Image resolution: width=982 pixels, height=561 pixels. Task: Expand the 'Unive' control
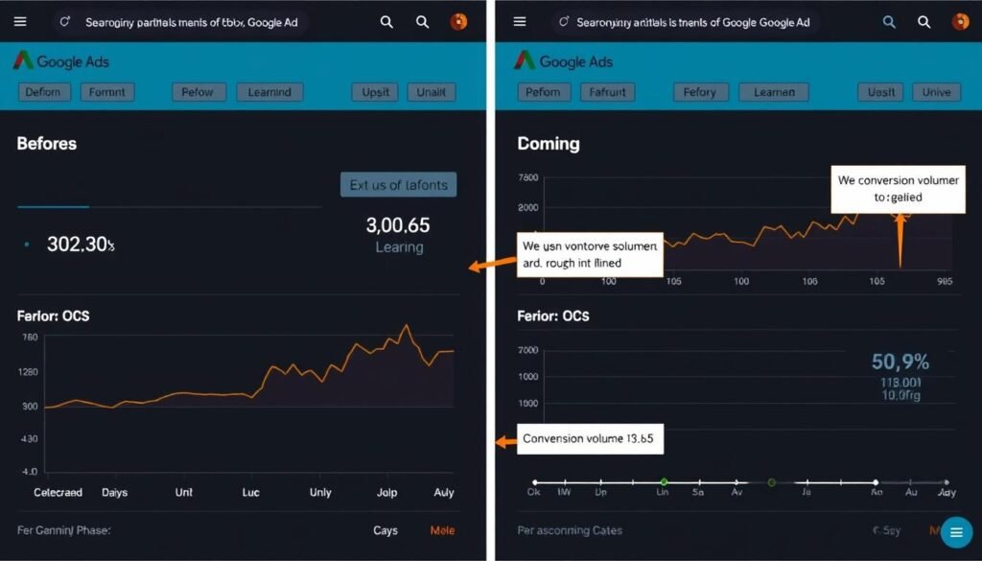pos(935,92)
